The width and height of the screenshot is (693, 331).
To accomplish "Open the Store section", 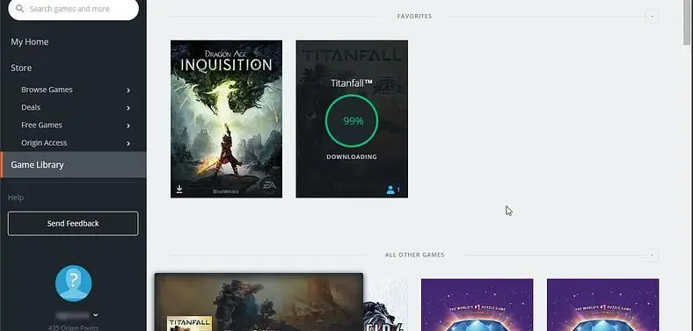I will [21, 68].
